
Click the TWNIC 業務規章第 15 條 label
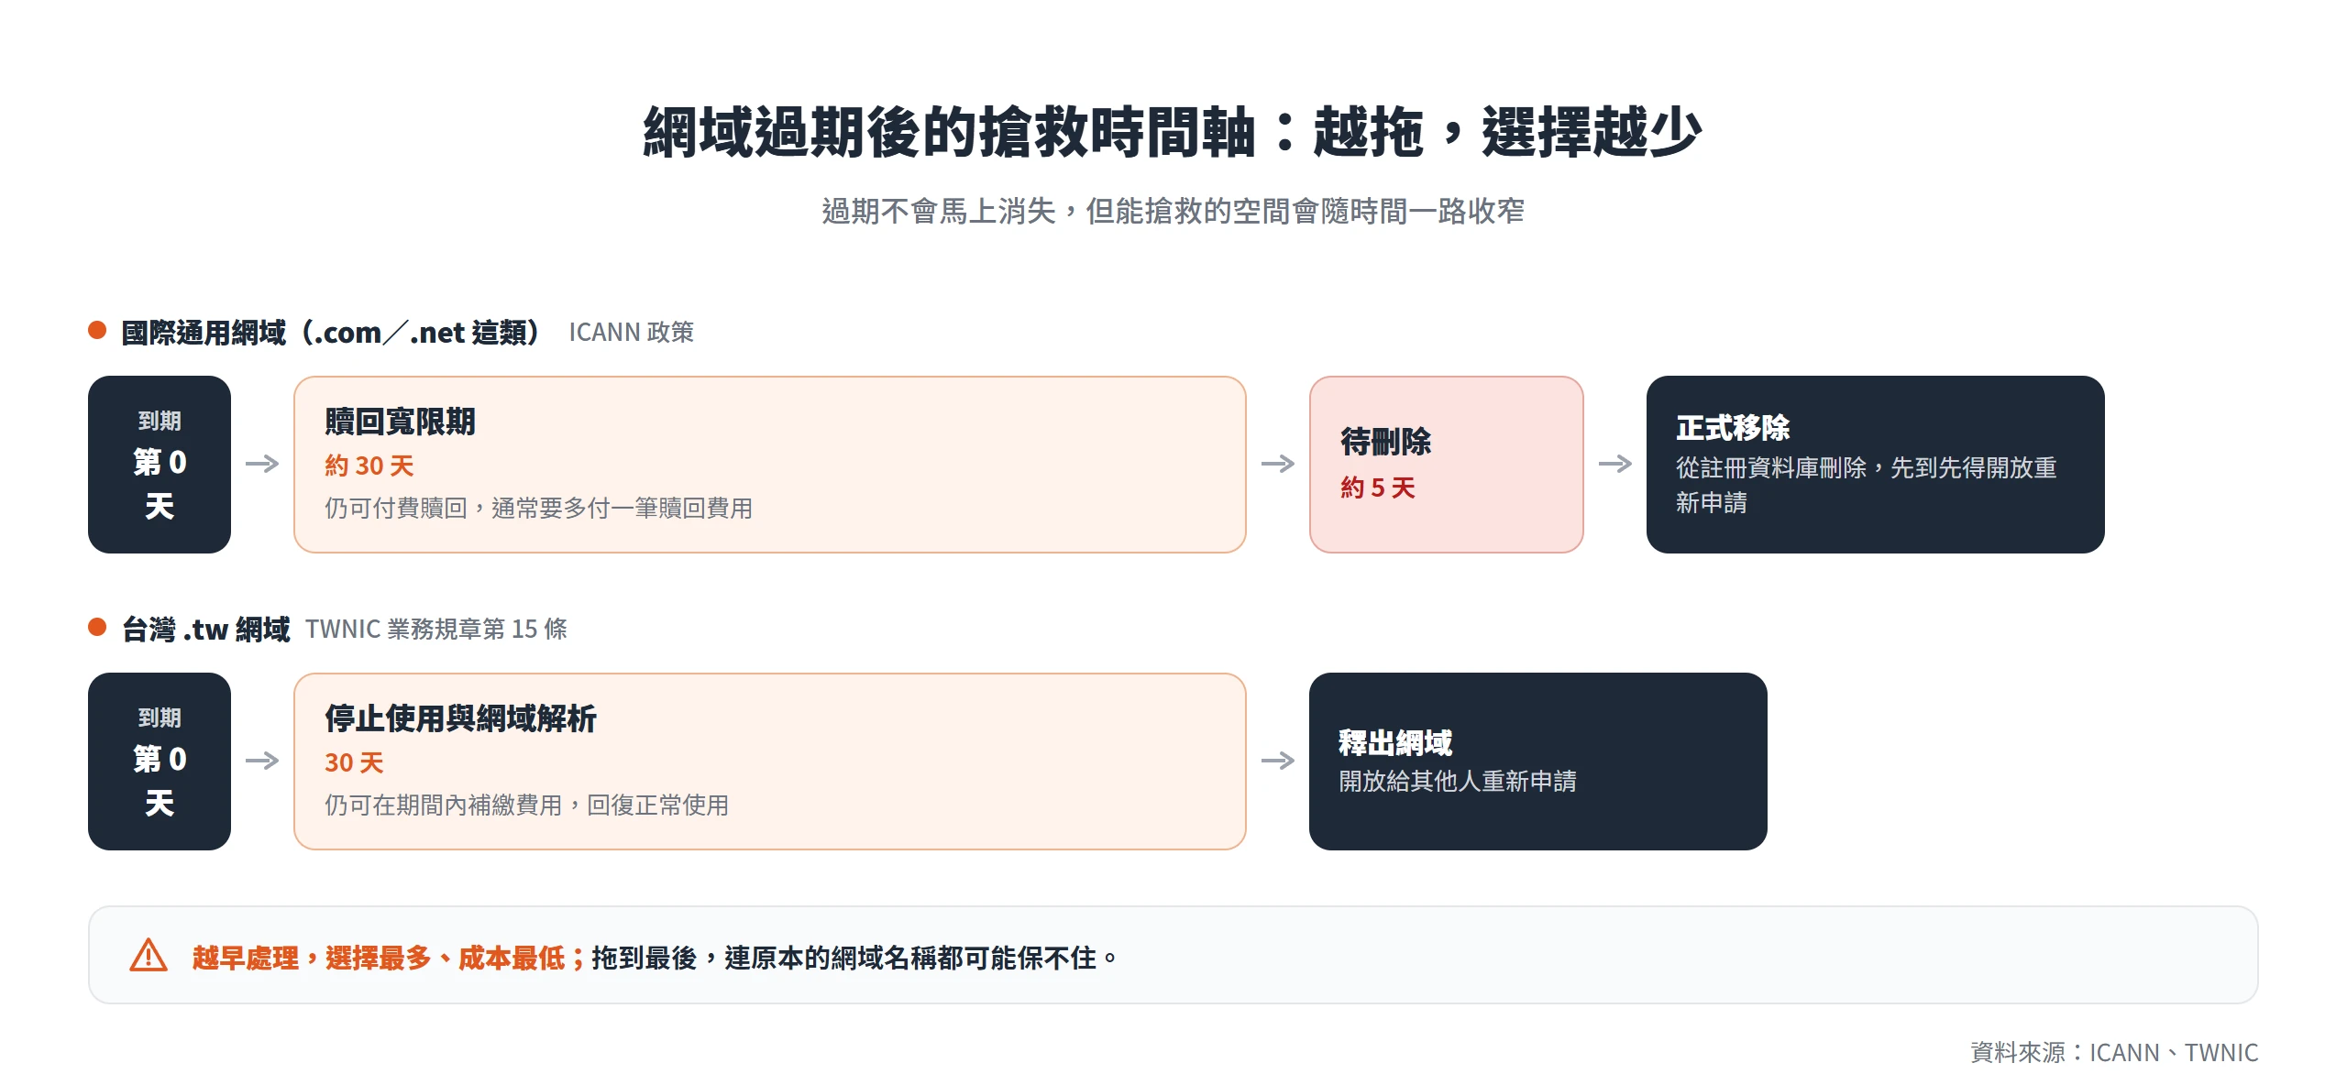(x=436, y=629)
